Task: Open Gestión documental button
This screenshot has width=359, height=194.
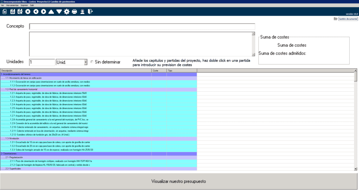Action: (x=348, y=19)
